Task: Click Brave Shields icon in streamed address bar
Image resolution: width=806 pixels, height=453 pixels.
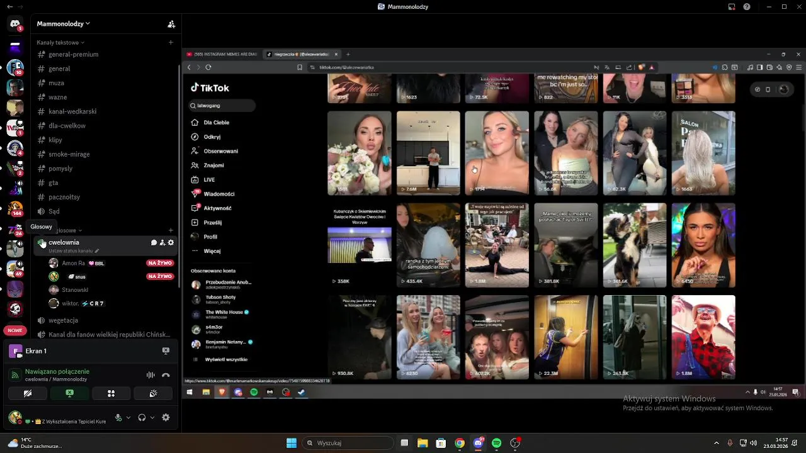Action: [641, 67]
